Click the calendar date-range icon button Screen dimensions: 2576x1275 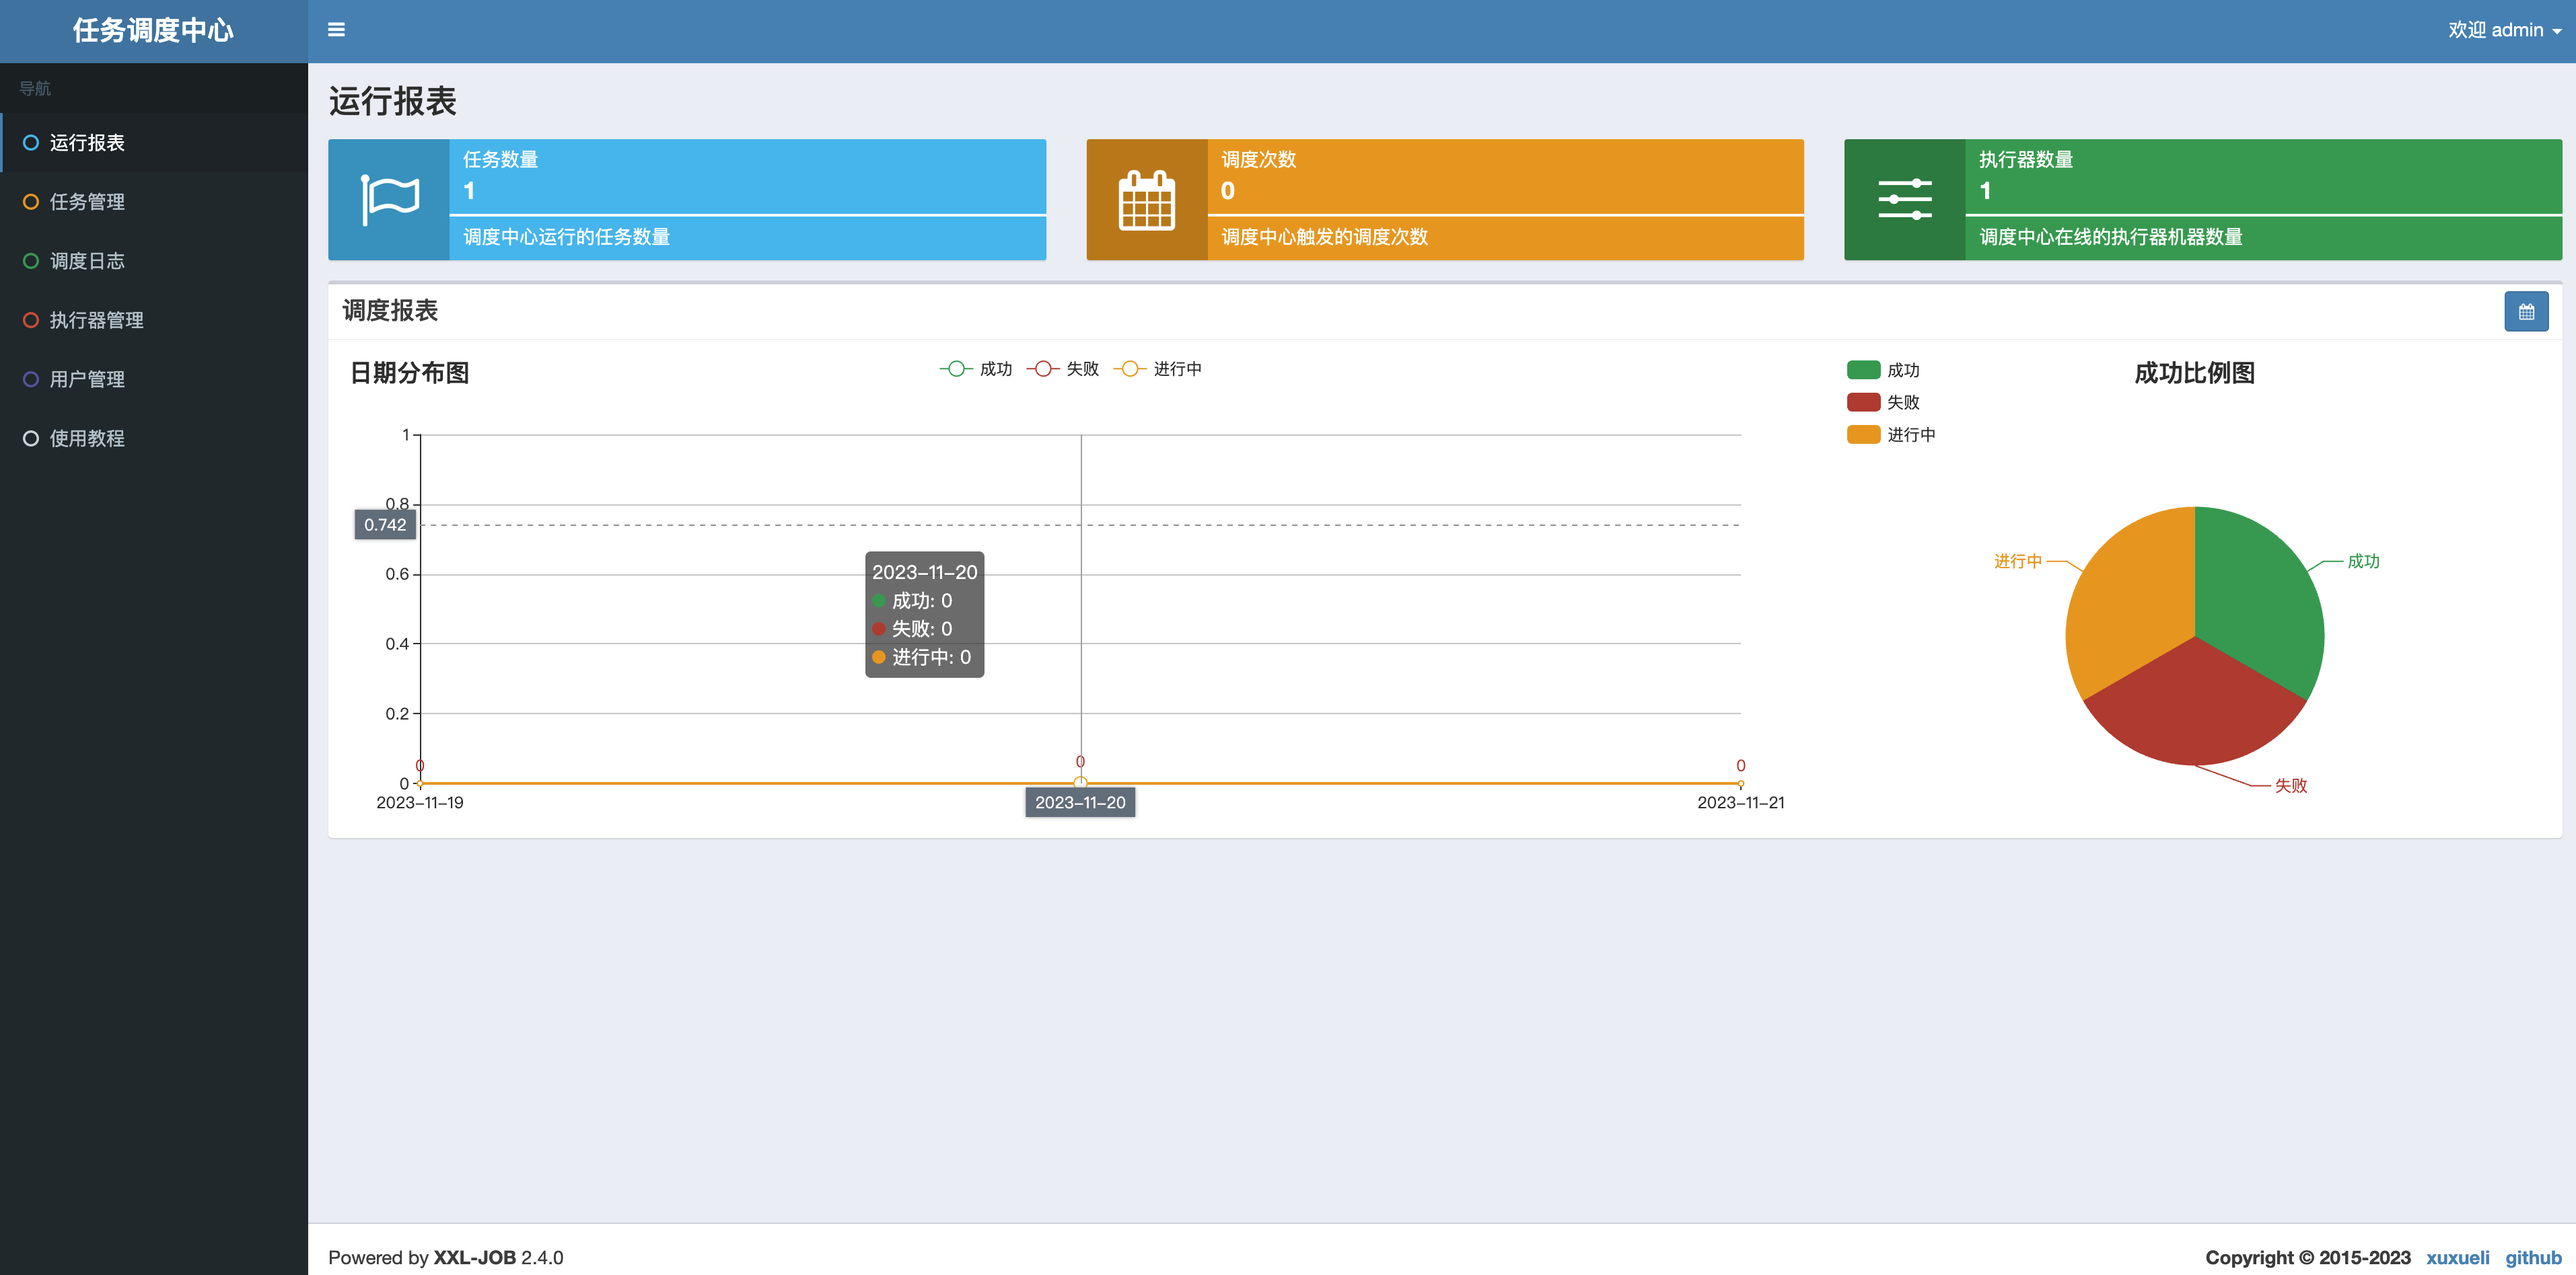point(2526,312)
